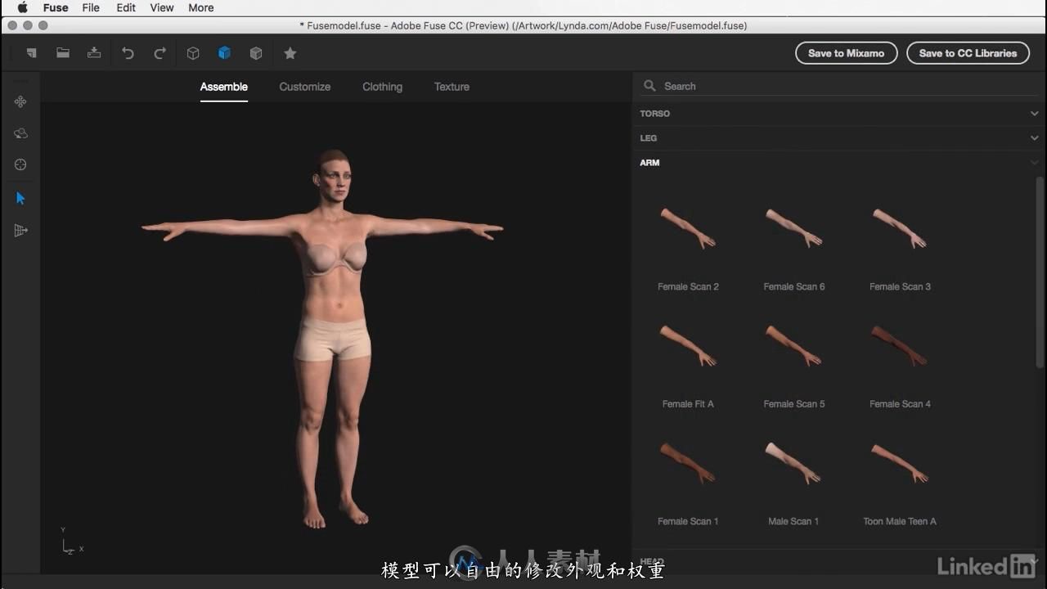Open the View menu
Image resolution: width=1047 pixels, height=589 pixels.
point(162,7)
